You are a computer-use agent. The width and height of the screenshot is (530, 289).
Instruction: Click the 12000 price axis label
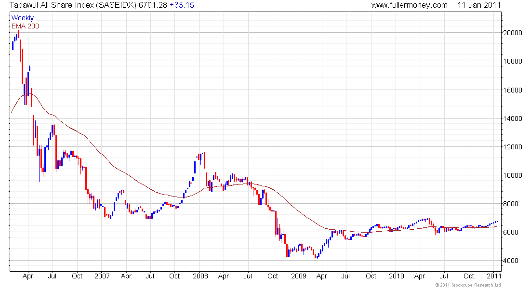click(x=513, y=147)
